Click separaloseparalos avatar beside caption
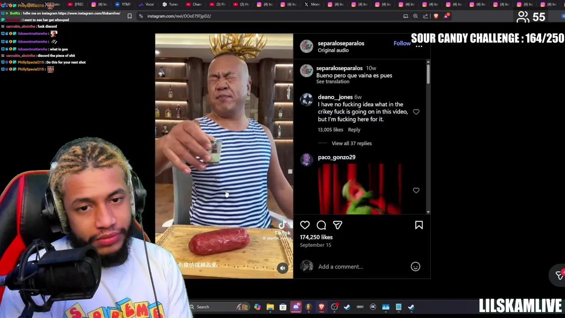Viewport: 565px width, 318px height. click(306, 71)
